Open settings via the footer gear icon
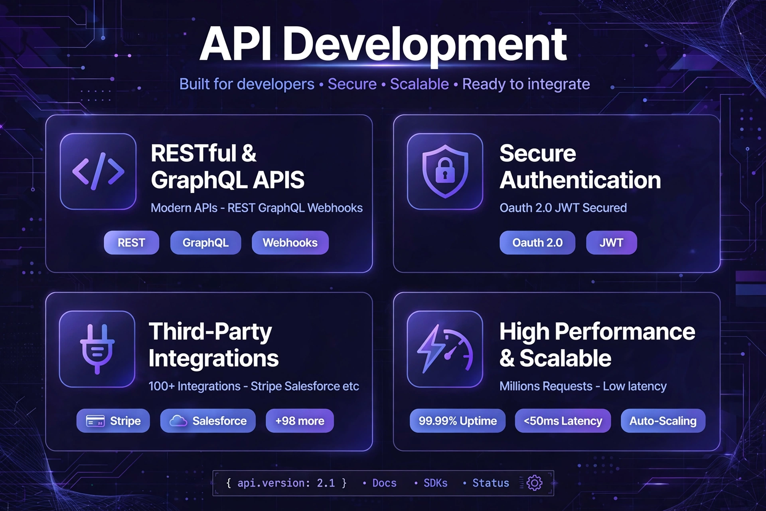Viewport: 766px width, 511px height. click(x=534, y=483)
